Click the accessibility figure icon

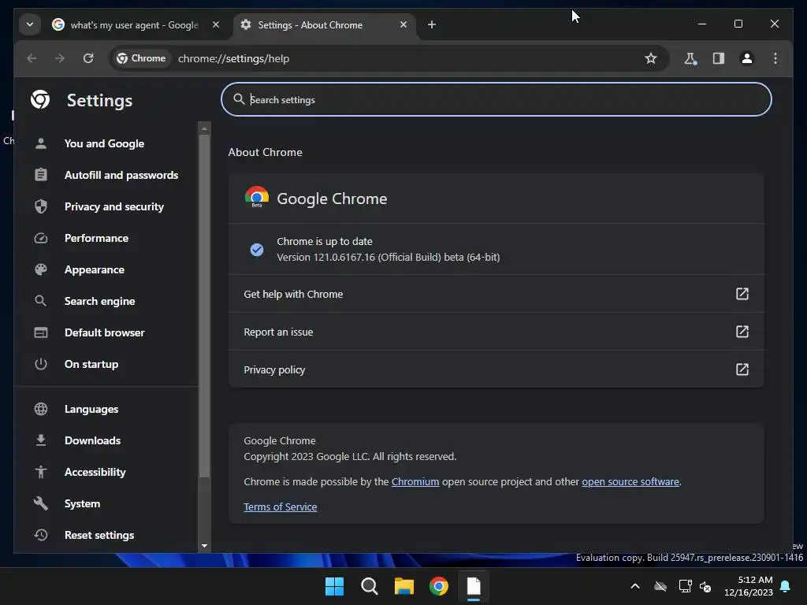[41, 472]
